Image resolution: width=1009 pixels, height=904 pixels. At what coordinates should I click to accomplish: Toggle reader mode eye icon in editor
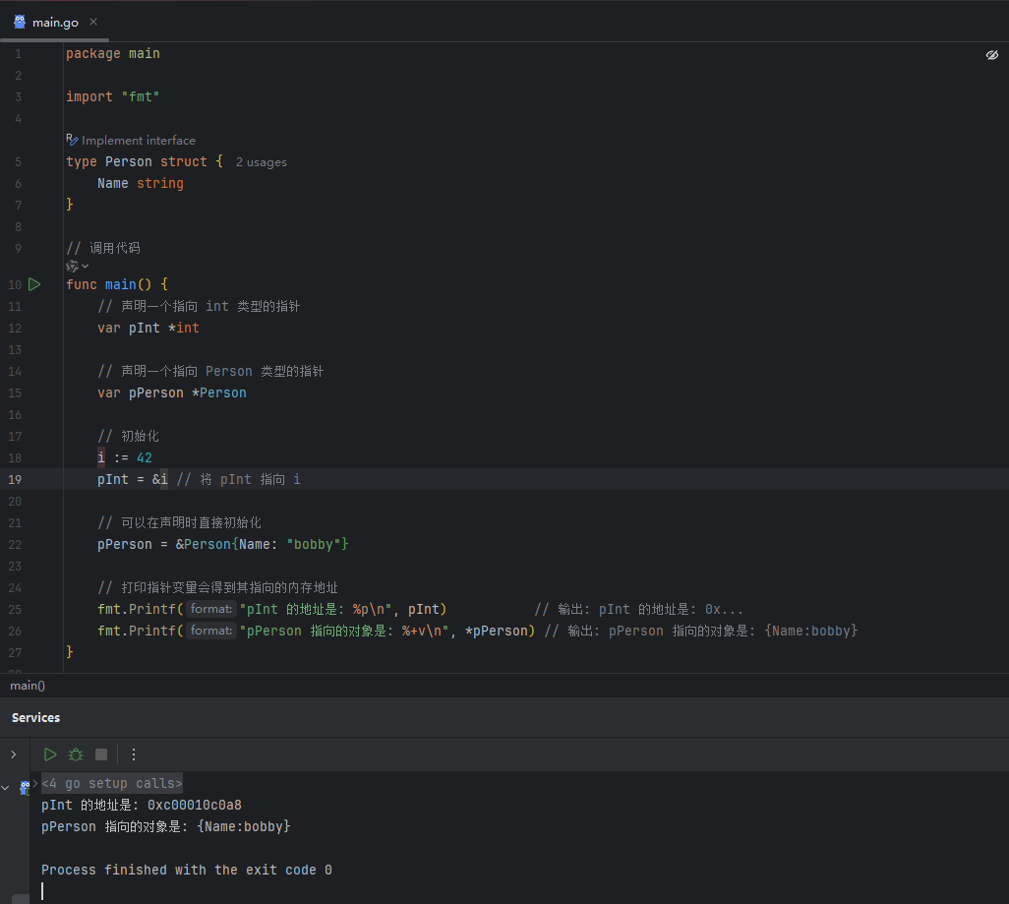[x=991, y=55]
